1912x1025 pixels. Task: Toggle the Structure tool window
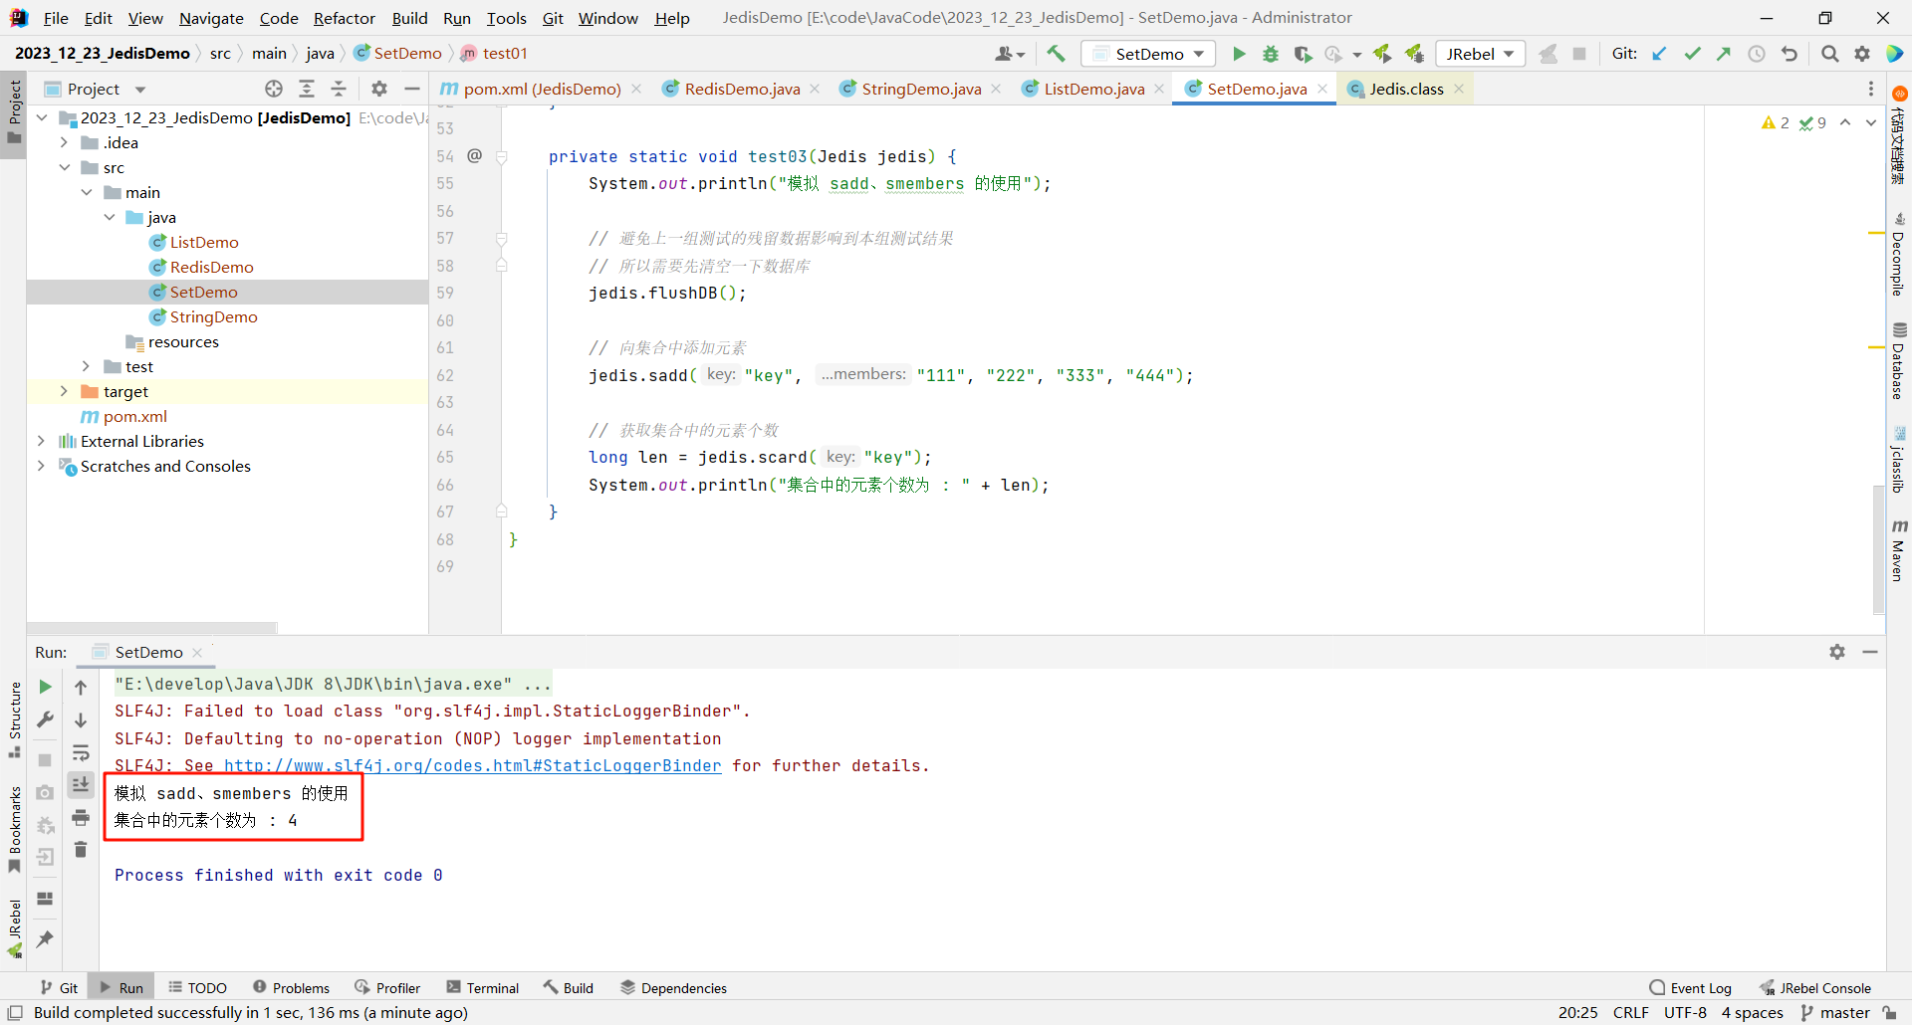[14, 718]
